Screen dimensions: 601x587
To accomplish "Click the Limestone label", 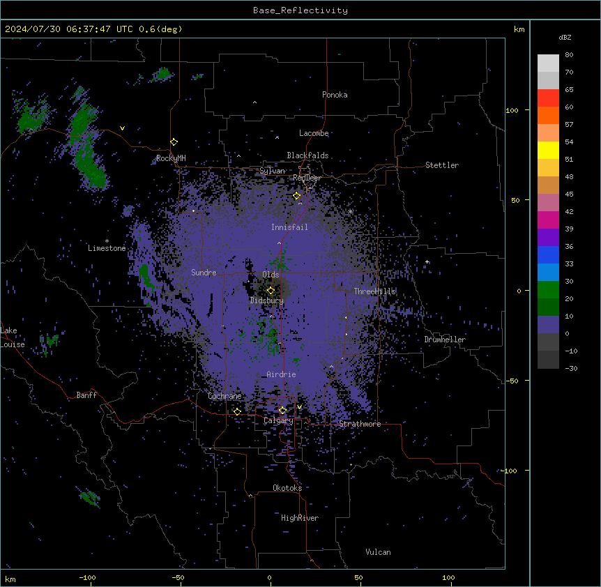I will pyautogui.click(x=107, y=248).
